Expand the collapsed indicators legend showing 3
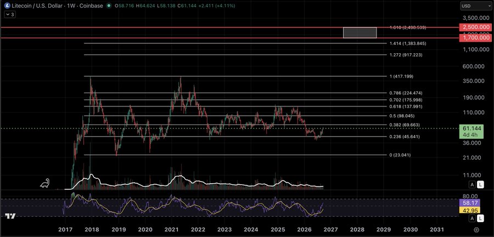 (x=9, y=14)
